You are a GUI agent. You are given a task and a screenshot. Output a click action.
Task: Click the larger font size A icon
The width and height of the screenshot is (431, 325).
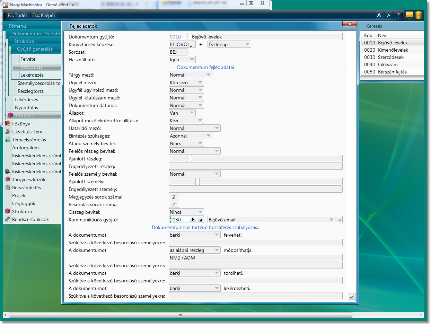click(x=379, y=15)
